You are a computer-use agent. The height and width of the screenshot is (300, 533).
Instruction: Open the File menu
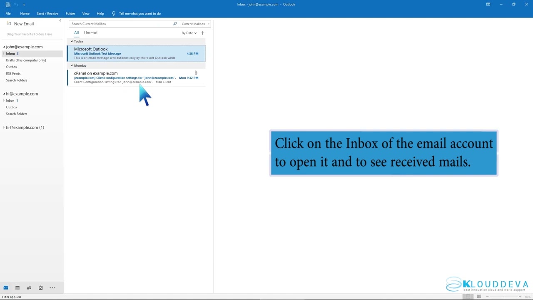click(8, 13)
